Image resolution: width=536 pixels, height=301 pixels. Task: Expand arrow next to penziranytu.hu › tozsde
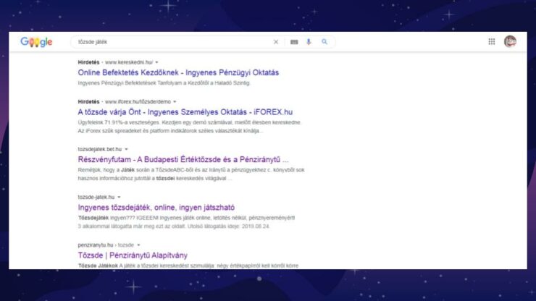tap(138, 245)
